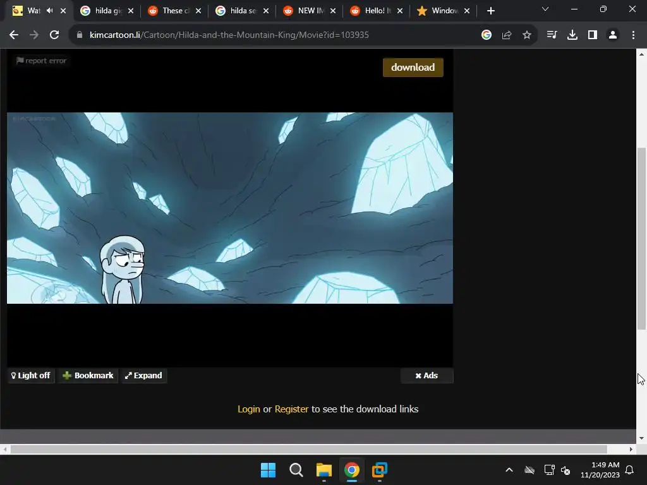Open Windows notifications bell

coord(630,470)
